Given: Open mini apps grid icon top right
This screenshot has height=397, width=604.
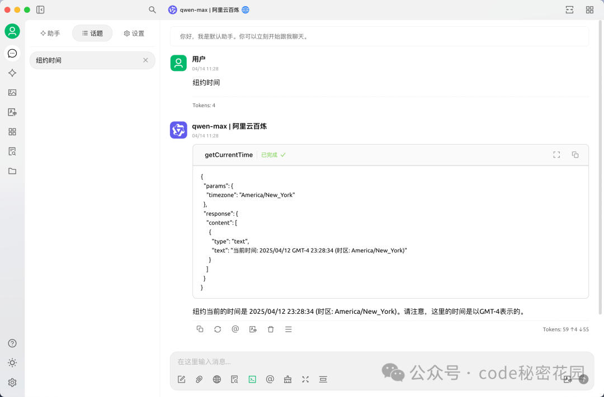Looking at the screenshot, I should [x=589, y=10].
